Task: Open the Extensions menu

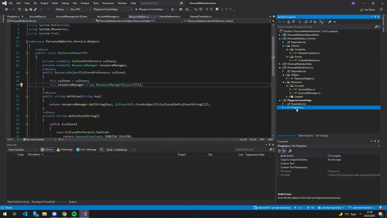Action: [108, 3]
